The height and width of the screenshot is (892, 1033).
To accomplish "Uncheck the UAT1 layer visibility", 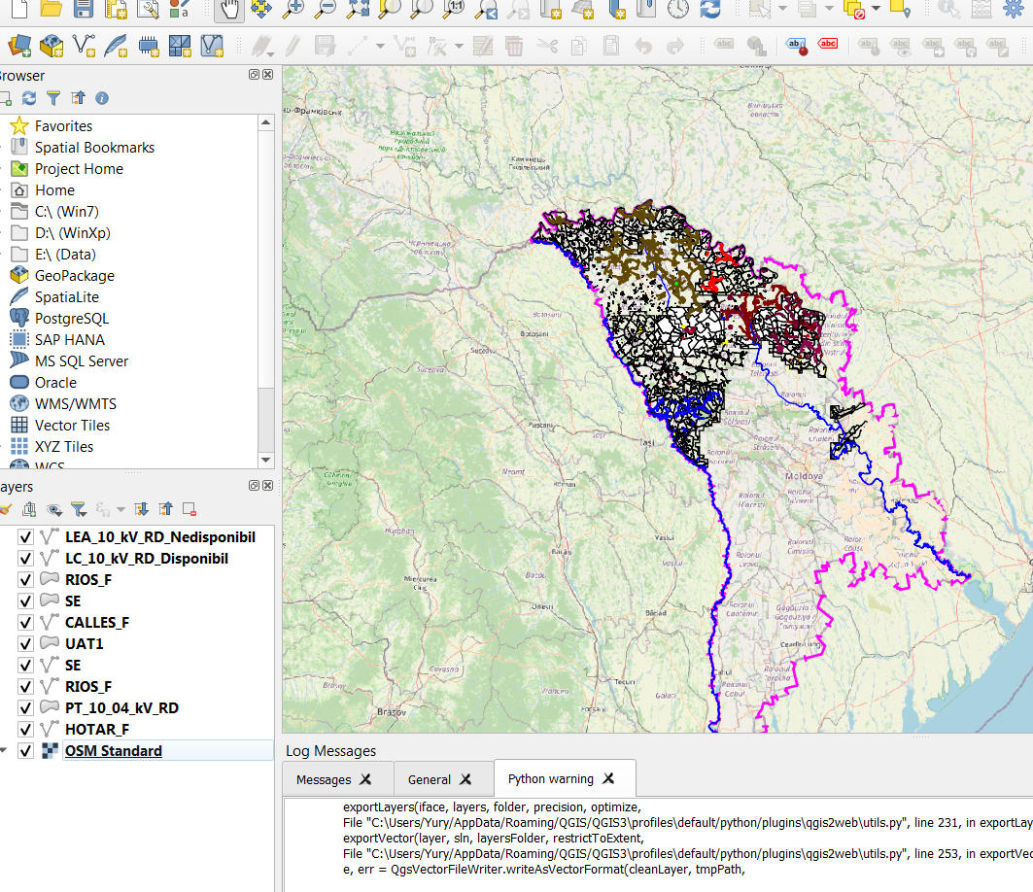I will tap(26, 644).
